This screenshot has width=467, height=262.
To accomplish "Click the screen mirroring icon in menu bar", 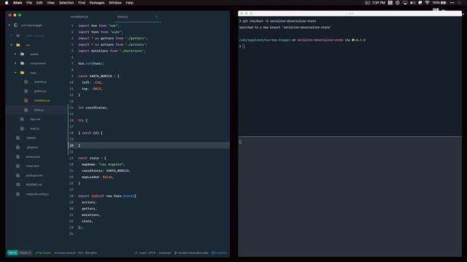I will click(405, 3).
